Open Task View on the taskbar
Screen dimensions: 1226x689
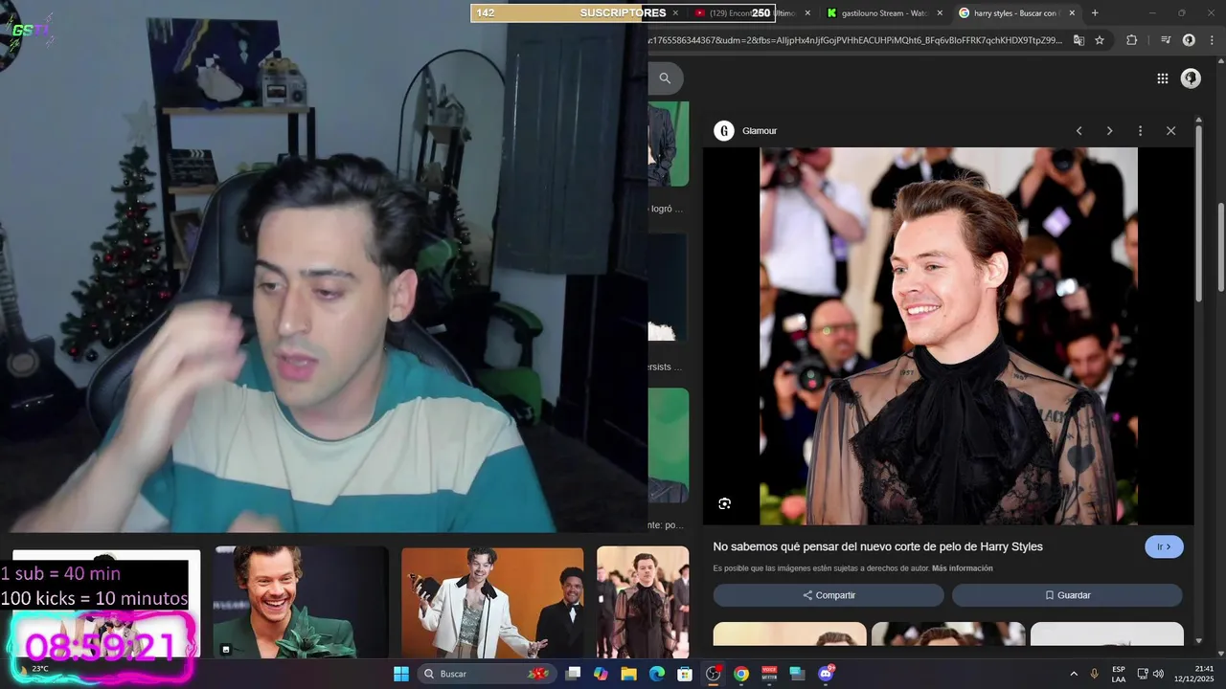[573, 674]
